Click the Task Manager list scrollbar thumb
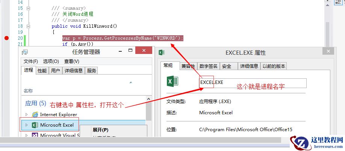 pyautogui.click(x=149, y=111)
